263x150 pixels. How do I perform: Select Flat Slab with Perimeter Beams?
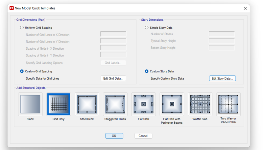(x=172, y=104)
